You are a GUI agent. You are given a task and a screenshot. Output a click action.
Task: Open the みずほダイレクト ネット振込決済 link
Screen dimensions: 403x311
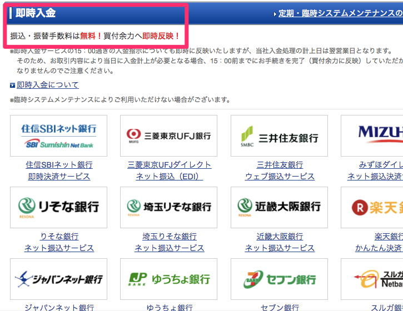[375, 170]
